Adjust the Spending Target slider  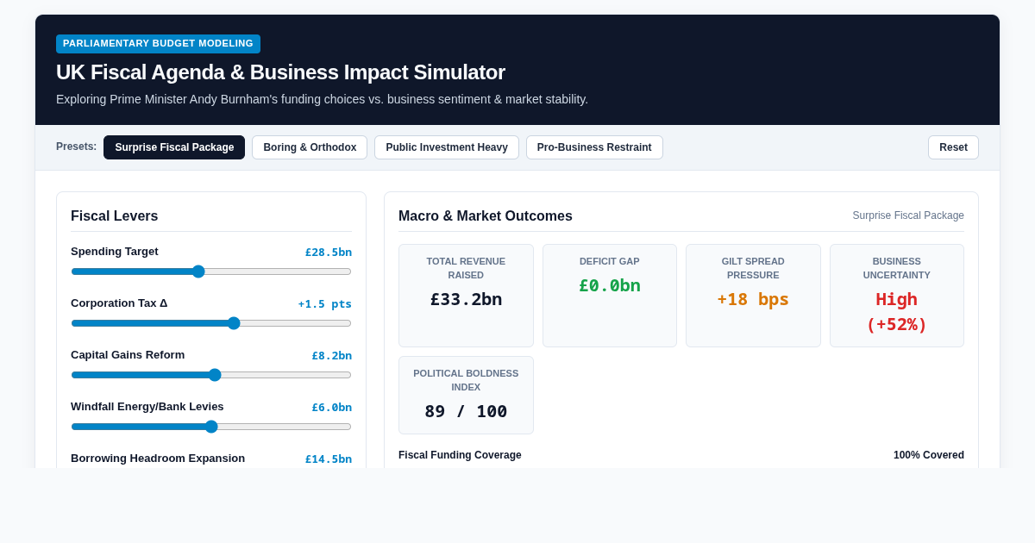[211, 271]
